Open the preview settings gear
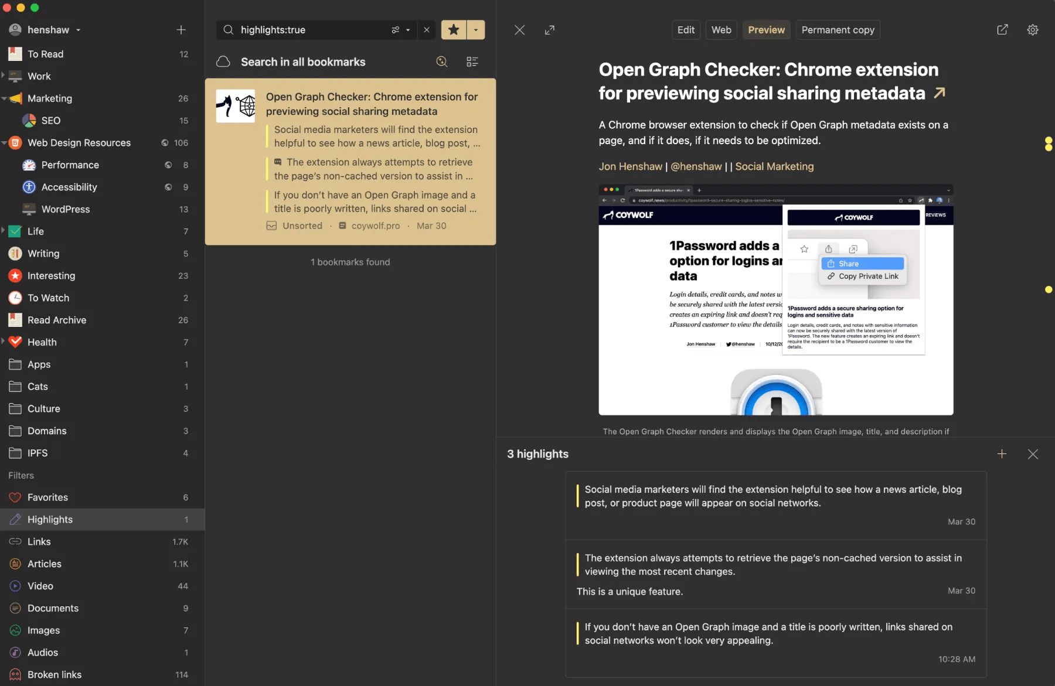 click(x=1033, y=30)
